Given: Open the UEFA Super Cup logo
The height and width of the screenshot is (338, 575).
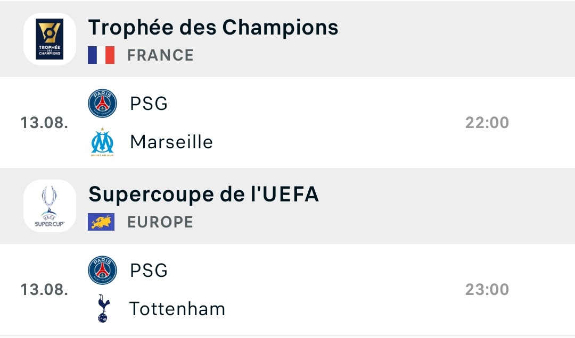Looking at the screenshot, I should [x=50, y=206].
